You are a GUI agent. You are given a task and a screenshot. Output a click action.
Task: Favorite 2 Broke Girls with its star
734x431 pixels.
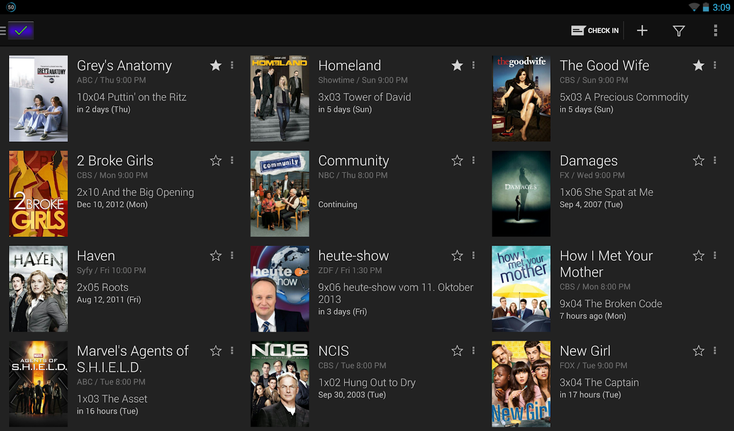pos(216,160)
